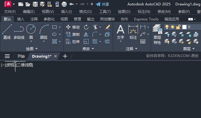Activate the Copy (复制) tool
This screenshot has width=201, height=118.
pos(73,34)
